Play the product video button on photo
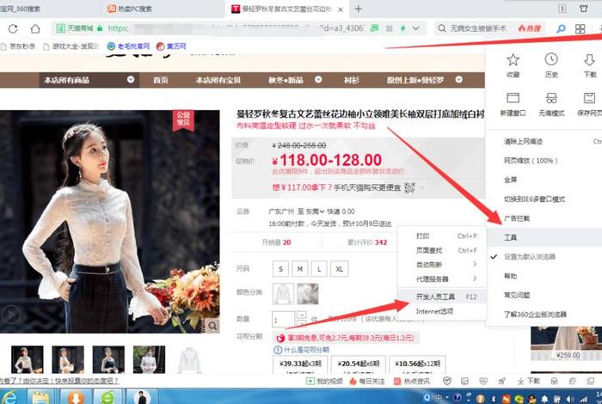The image size is (602, 404). click(x=10, y=315)
